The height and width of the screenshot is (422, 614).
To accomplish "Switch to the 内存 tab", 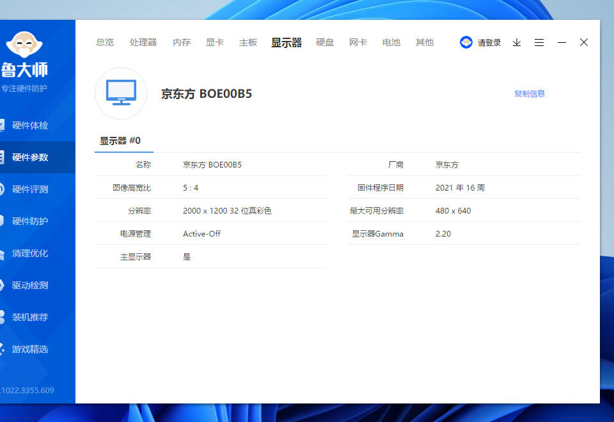I will pyautogui.click(x=181, y=42).
